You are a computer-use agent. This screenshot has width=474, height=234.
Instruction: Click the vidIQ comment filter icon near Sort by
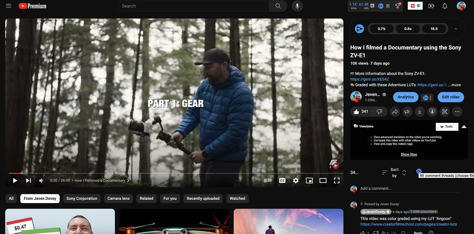click(x=419, y=171)
